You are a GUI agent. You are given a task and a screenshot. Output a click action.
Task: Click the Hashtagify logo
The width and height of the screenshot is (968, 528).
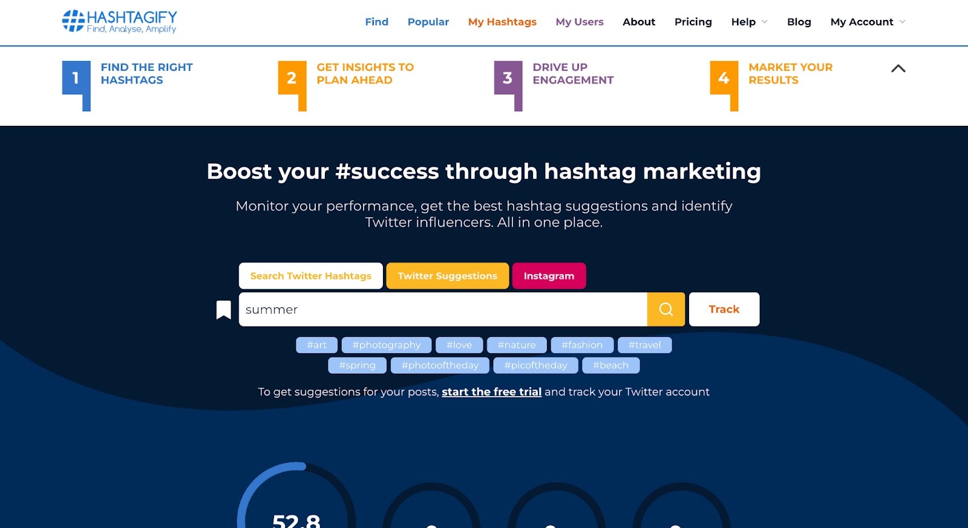pyautogui.click(x=119, y=22)
